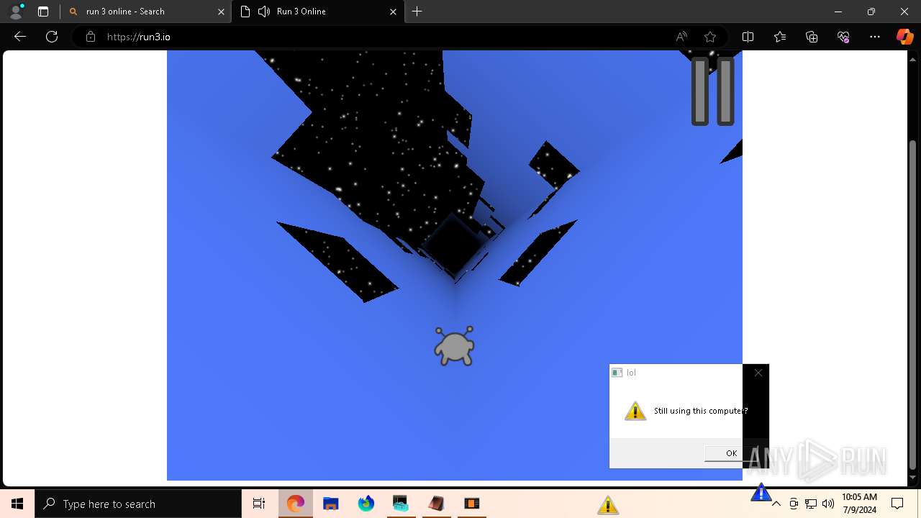Screen dimensions: 921x518
Task: Close the lol message dialog
Action: [x=758, y=373]
